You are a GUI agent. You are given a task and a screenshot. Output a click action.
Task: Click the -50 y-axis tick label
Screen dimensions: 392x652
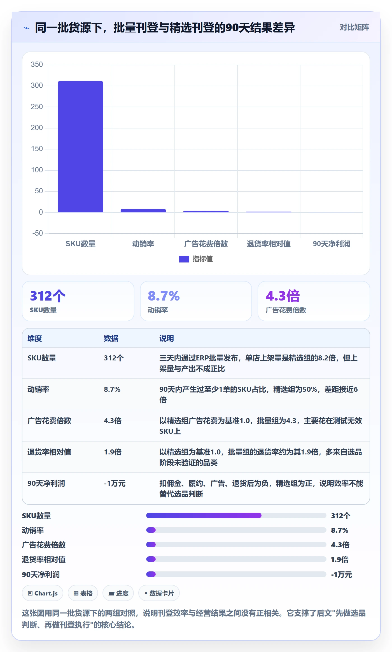pos(38,233)
